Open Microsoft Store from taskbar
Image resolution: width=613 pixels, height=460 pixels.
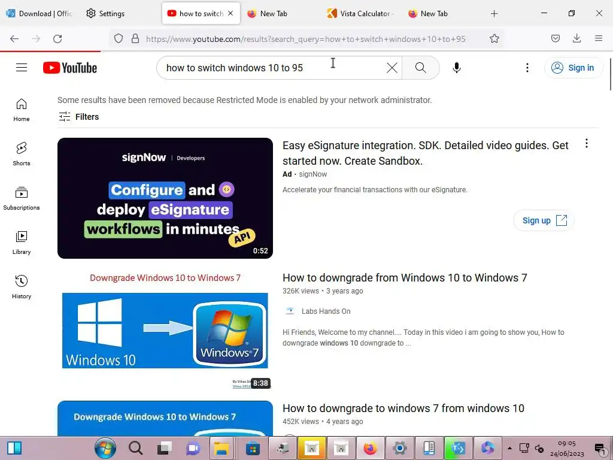coord(253,448)
